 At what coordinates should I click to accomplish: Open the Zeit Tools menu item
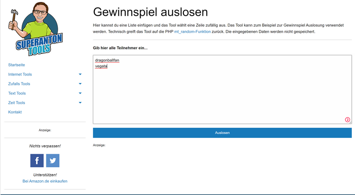17,103
